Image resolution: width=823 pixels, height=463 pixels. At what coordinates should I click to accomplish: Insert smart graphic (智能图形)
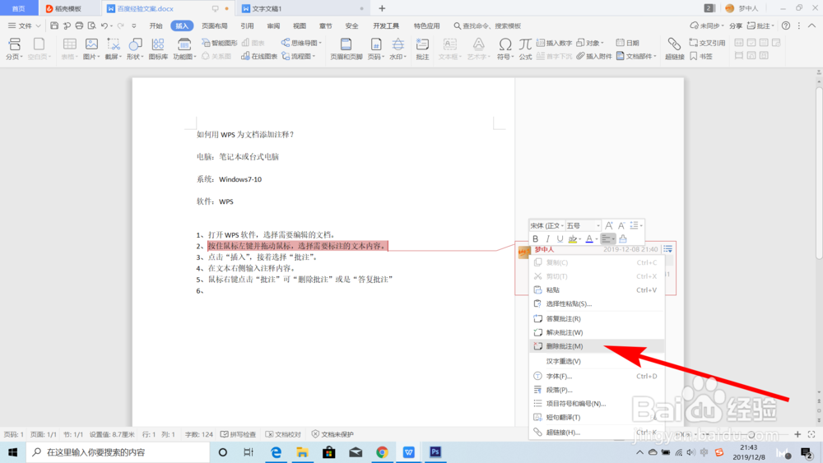(220, 43)
